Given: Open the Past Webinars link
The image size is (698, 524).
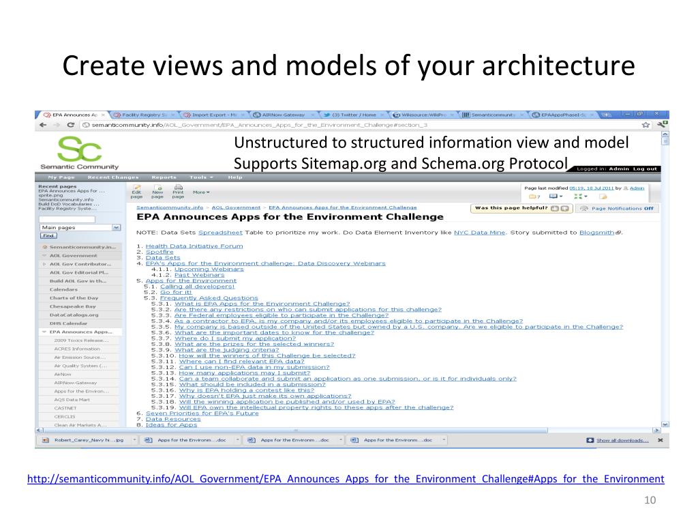Looking at the screenshot, I should tap(200, 275).
